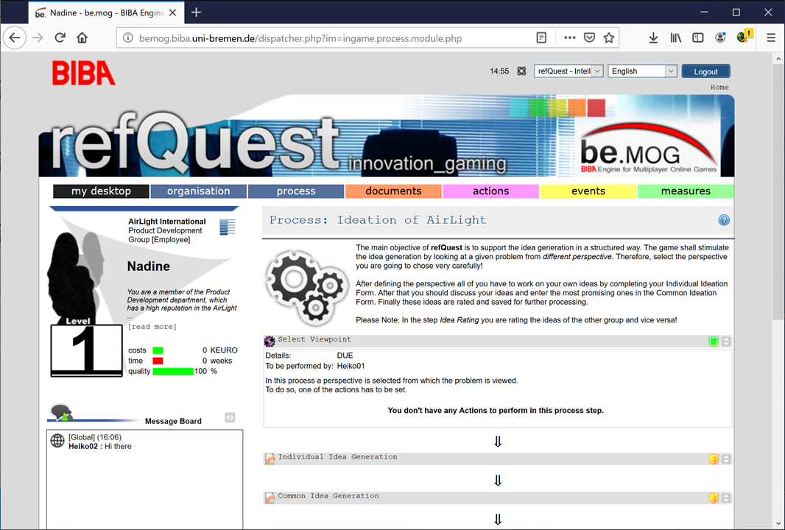Viewport: 785px width, 530px height.
Task: Save the page to Pocket
Action: coord(590,38)
